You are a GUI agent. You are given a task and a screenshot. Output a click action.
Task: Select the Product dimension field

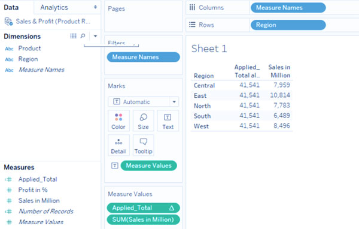click(29, 49)
